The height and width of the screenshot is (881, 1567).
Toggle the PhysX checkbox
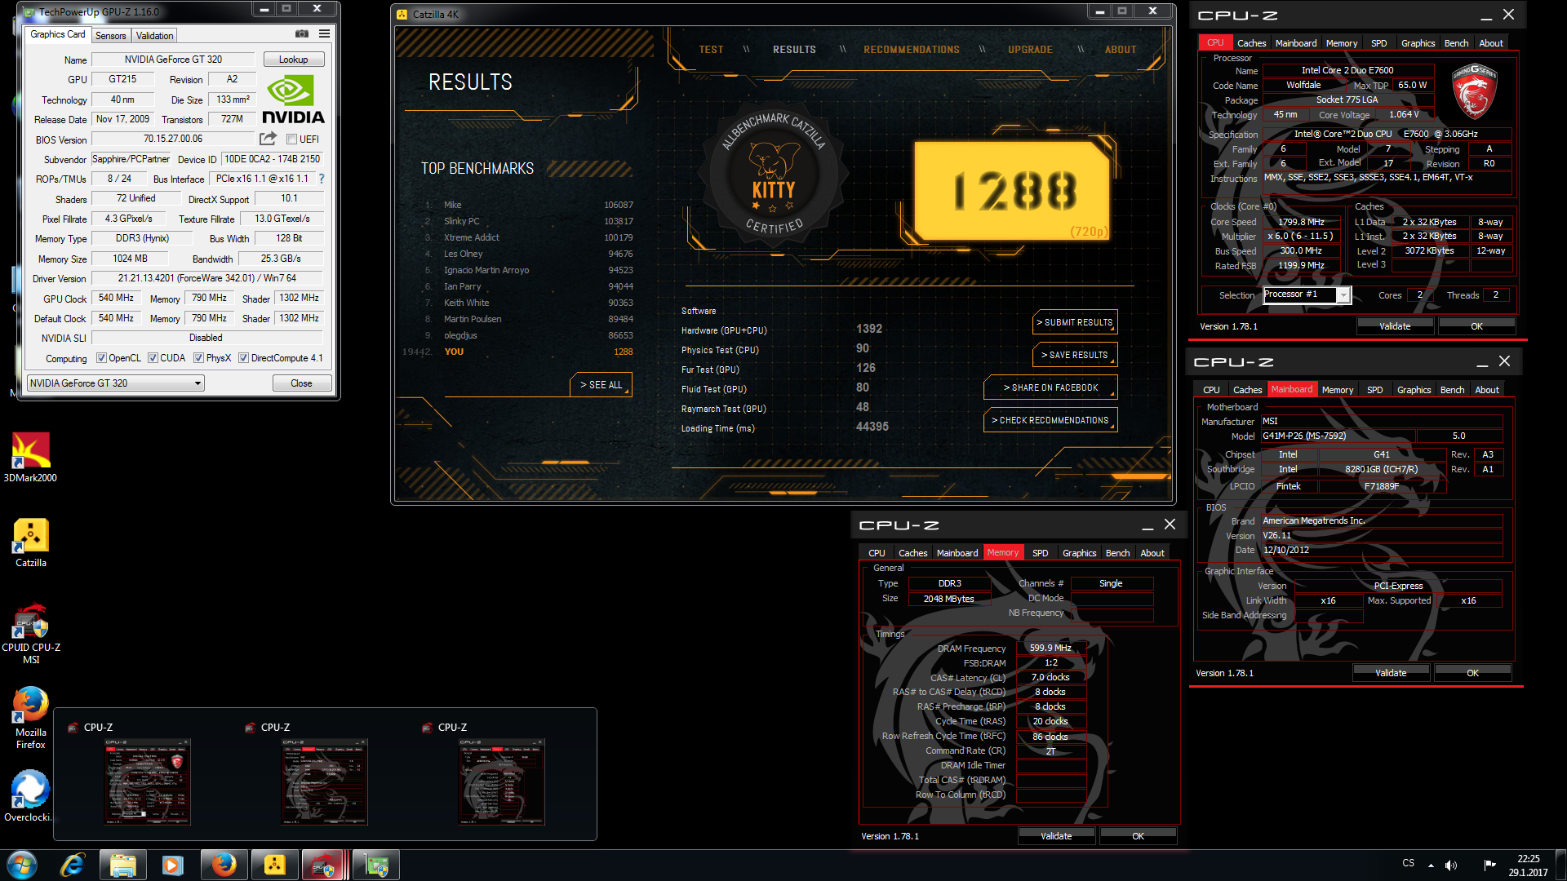[198, 358]
